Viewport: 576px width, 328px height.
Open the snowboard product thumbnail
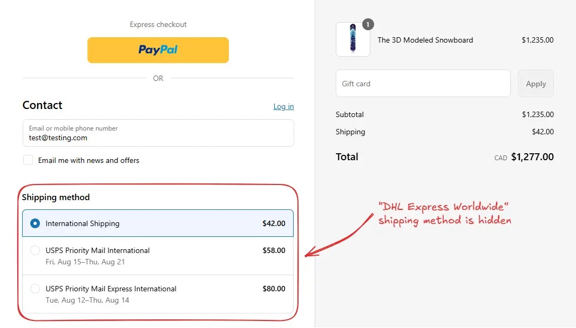pyautogui.click(x=353, y=39)
